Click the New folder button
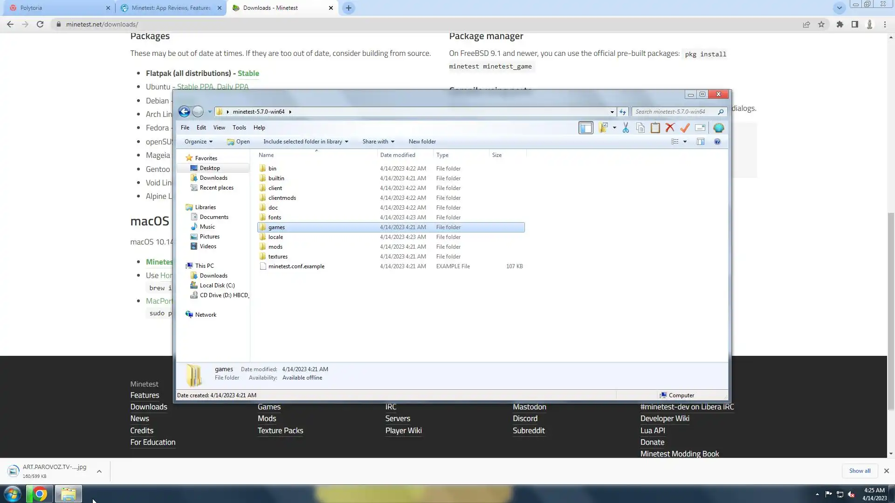The image size is (895, 503). [422, 142]
